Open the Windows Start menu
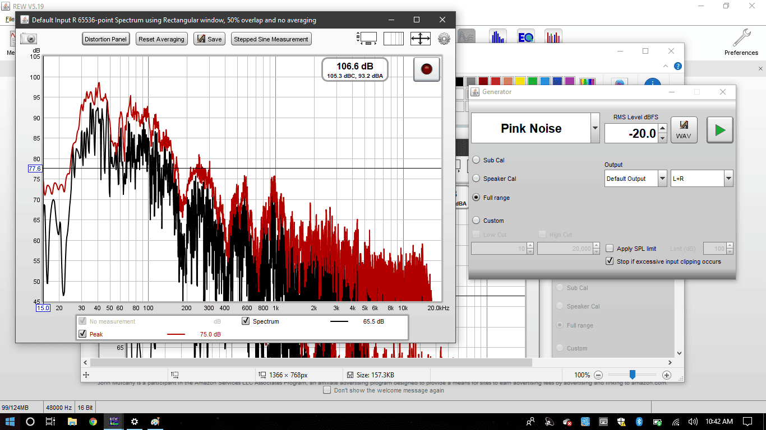The width and height of the screenshot is (766, 430). [9, 422]
